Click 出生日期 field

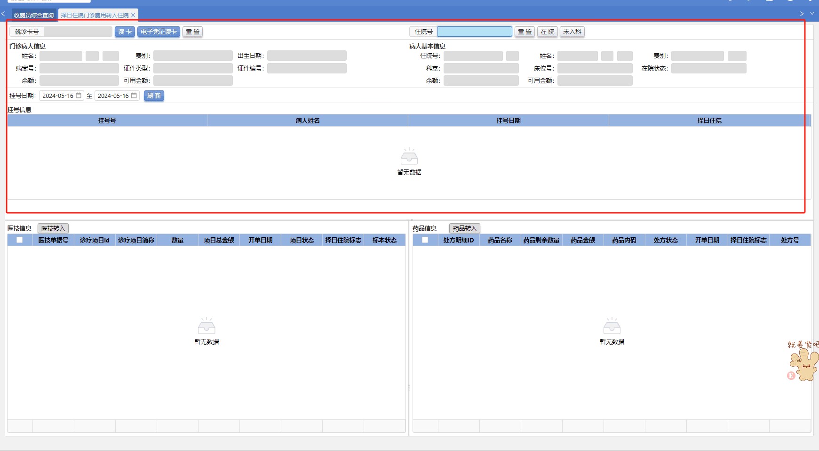tap(307, 56)
